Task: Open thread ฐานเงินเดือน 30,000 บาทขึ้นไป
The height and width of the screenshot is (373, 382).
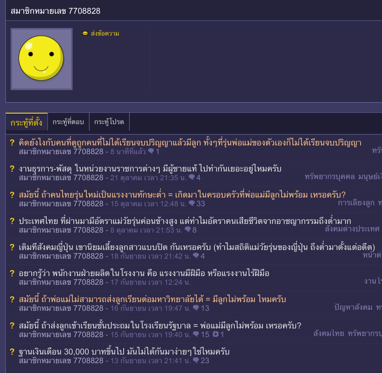Action: coord(124,352)
